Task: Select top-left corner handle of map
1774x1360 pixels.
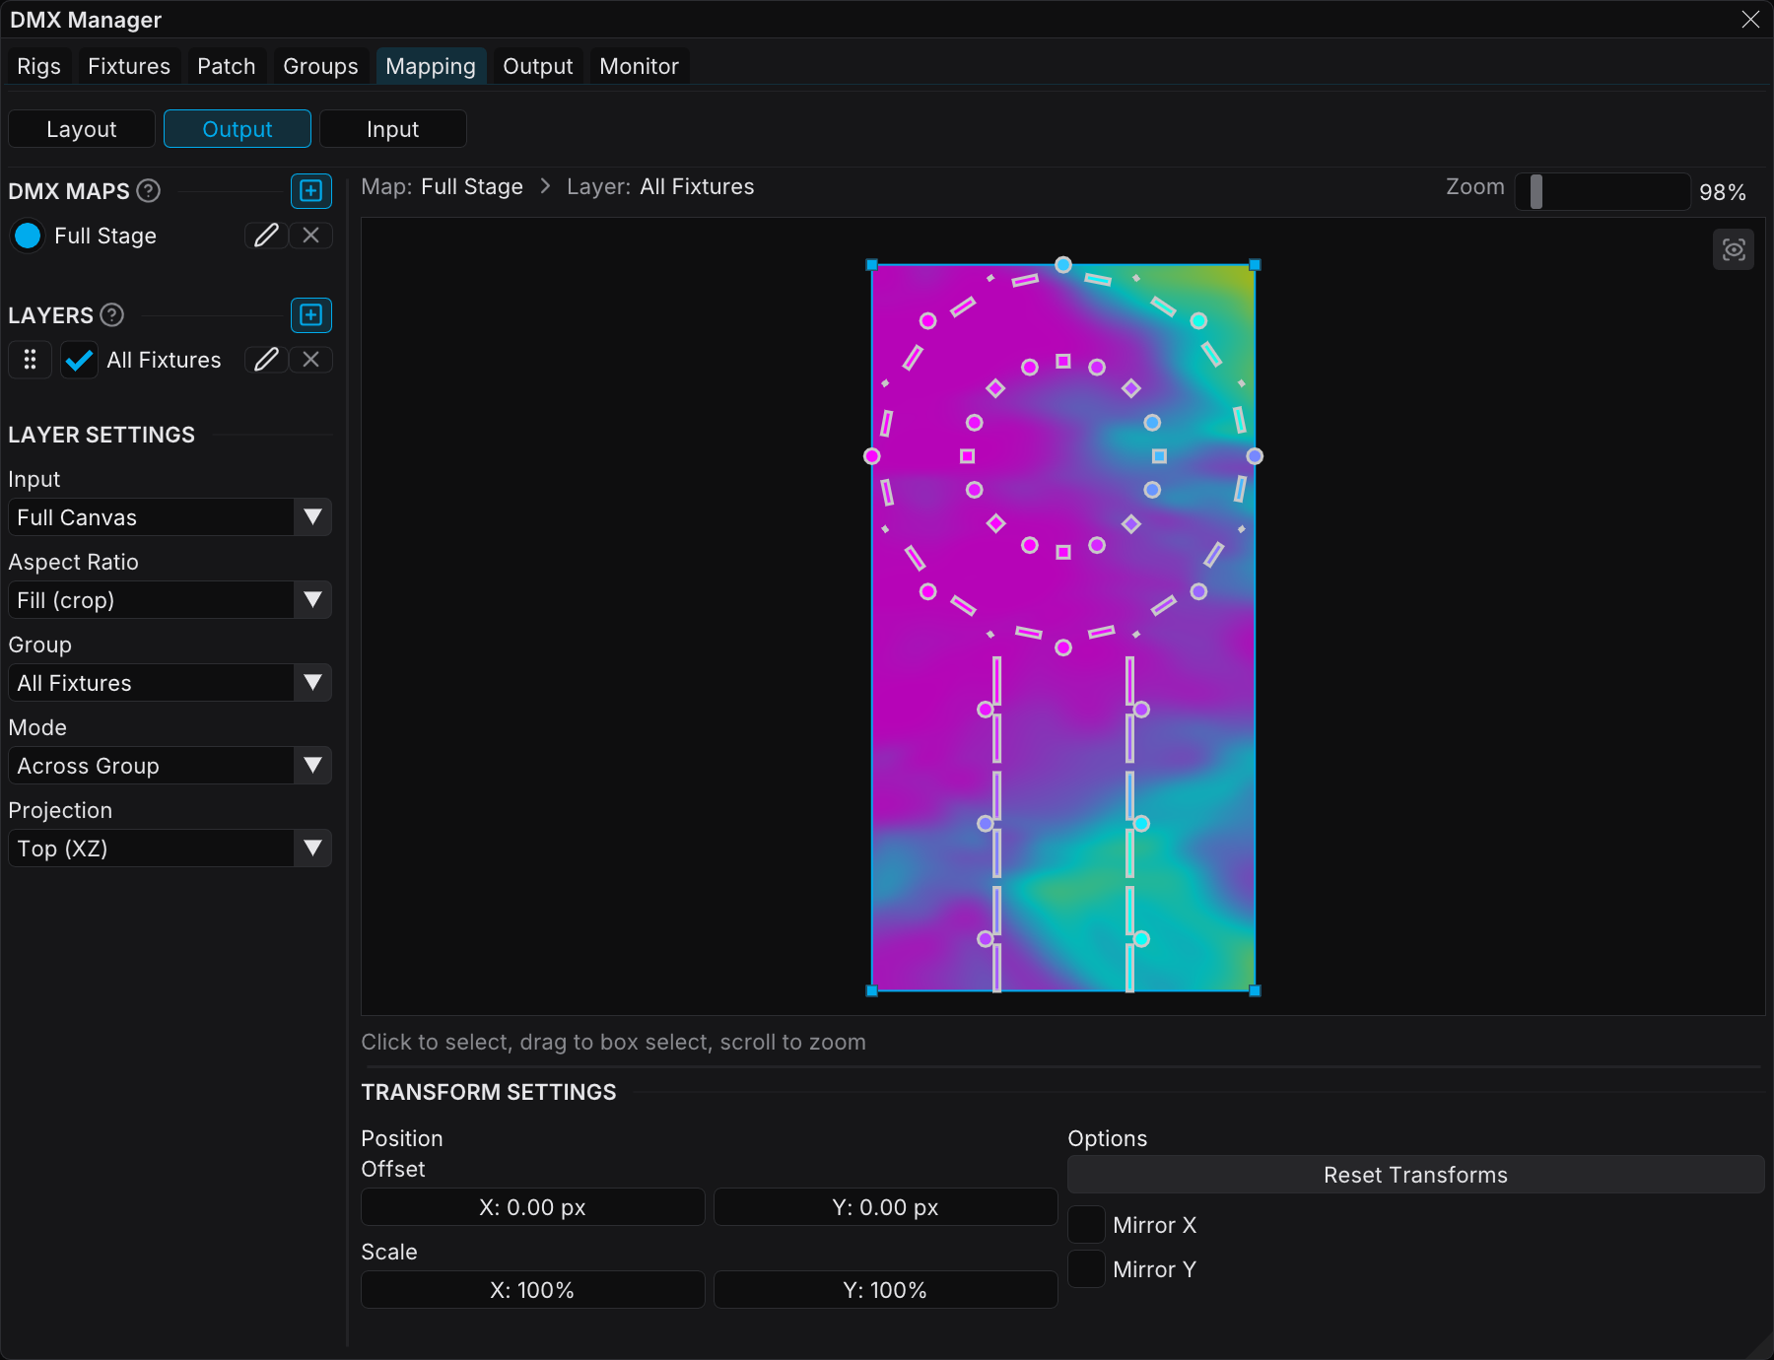Action: (x=871, y=264)
